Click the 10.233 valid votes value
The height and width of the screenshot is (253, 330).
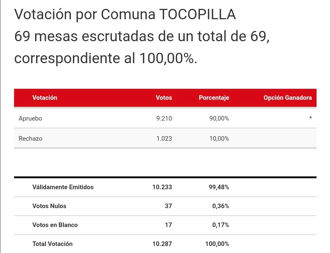point(162,187)
